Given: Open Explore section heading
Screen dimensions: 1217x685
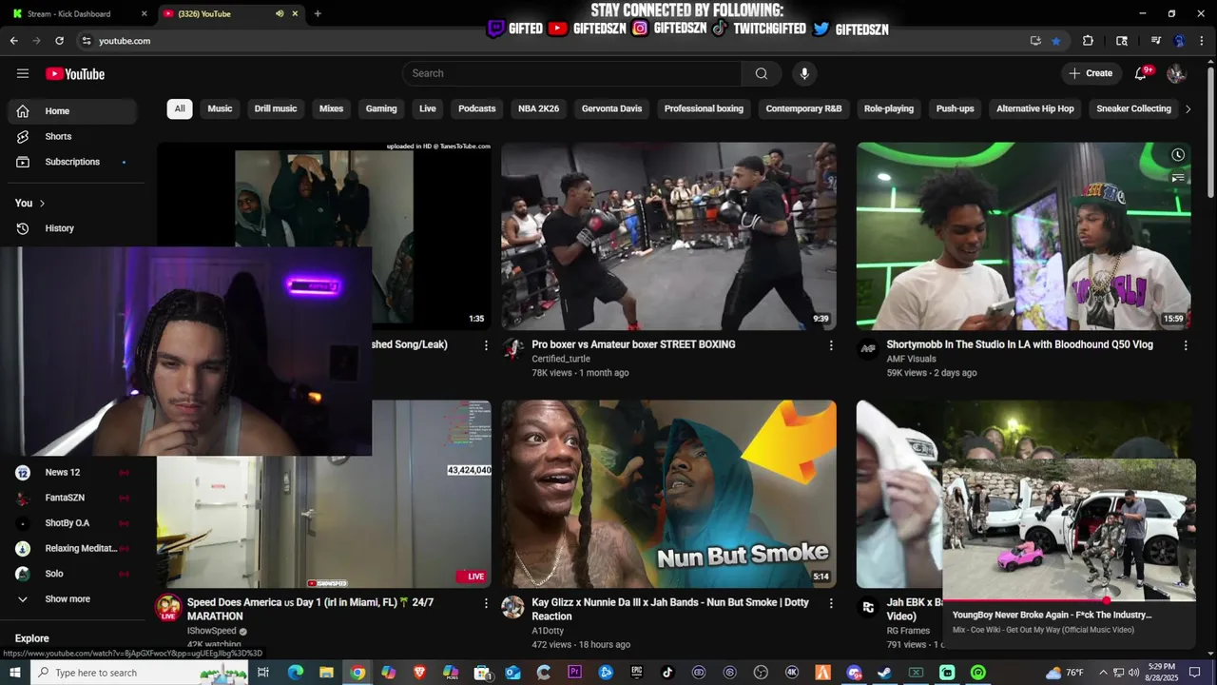Looking at the screenshot, I should tap(32, 638).
